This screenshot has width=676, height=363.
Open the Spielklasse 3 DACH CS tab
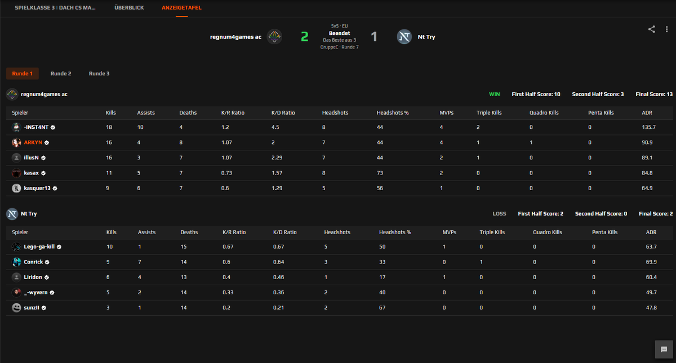(55, 8)
